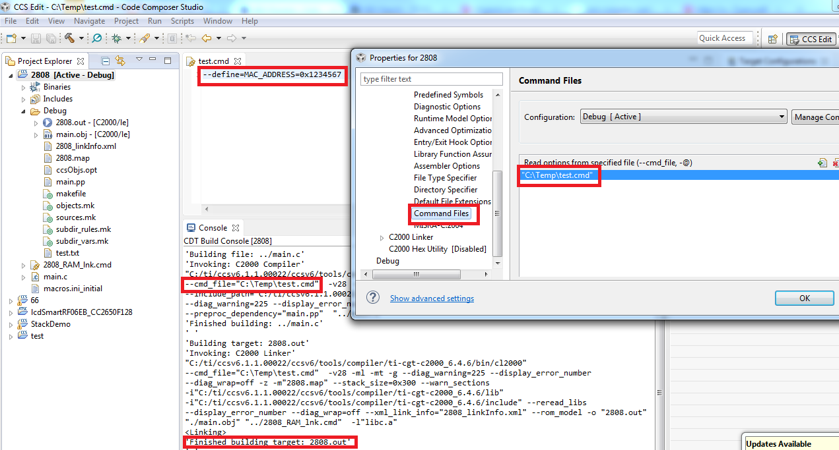Click in the type filter text field
The width and height of the screenshot is (839, 450).
(431, 79)
